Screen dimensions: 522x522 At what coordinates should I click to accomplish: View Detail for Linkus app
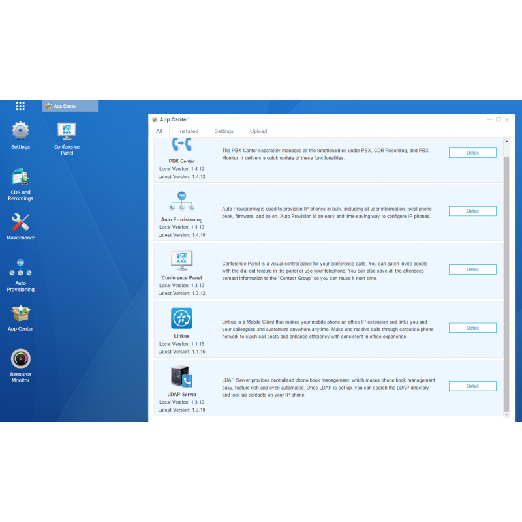point(472,328)
